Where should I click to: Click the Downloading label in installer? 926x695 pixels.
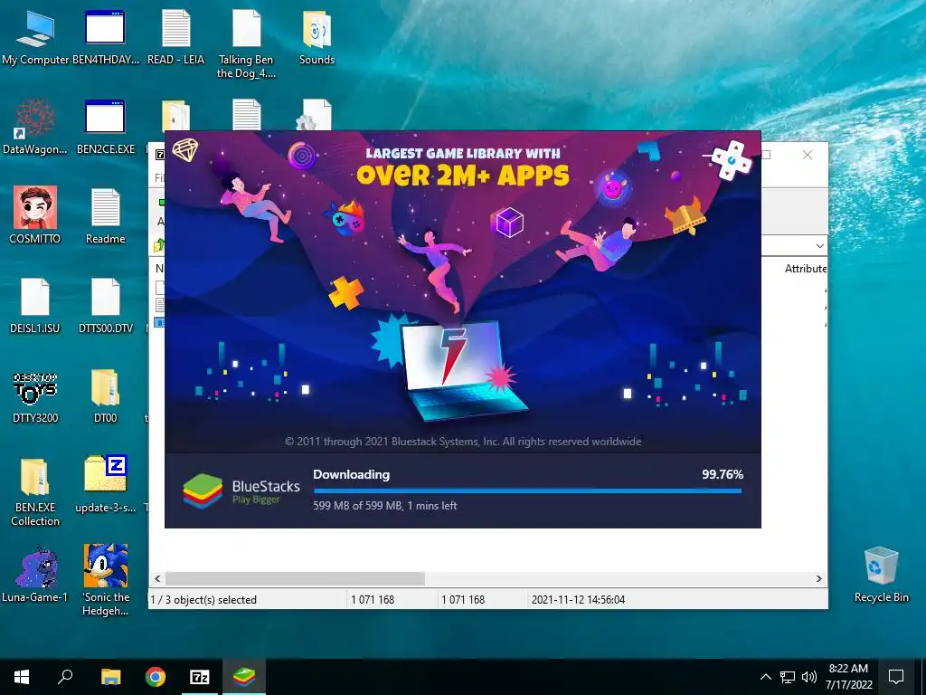click(352, 474)
